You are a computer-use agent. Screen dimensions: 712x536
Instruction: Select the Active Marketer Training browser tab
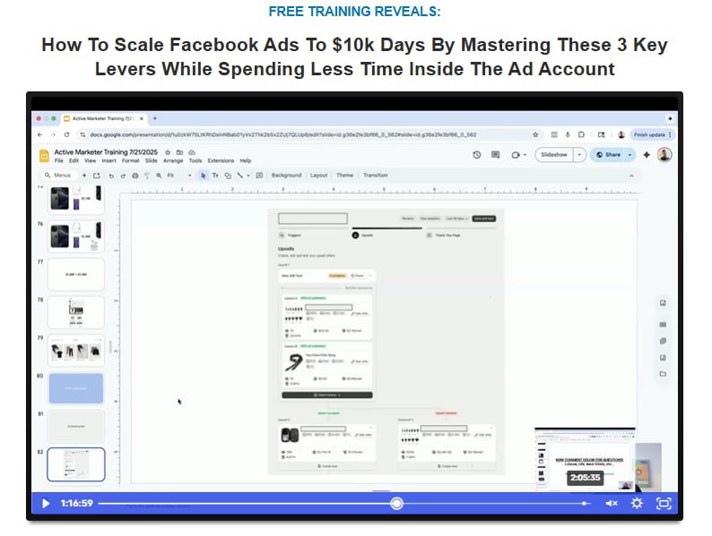(104, 118)
